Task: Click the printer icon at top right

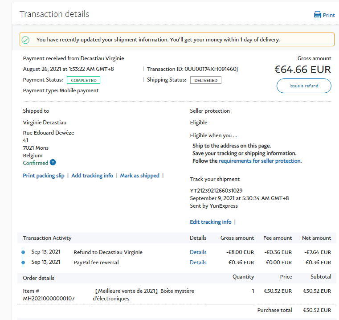Action: click(x=318, y=15)
